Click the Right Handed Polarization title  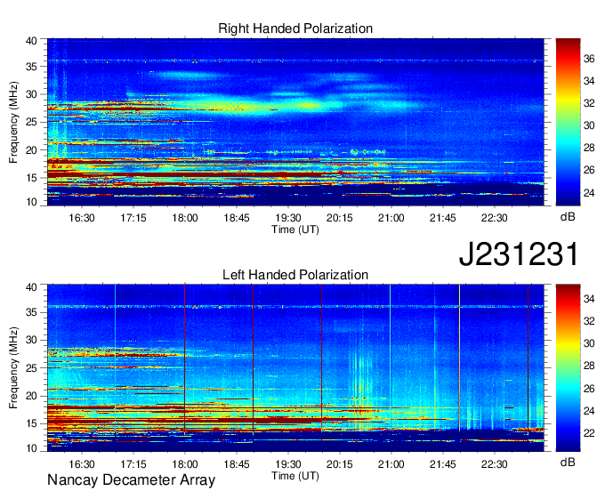click(295, 28)
